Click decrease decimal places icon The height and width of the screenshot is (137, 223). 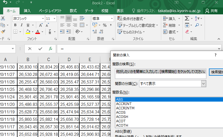pyautogui.click(x=101, y=32)
